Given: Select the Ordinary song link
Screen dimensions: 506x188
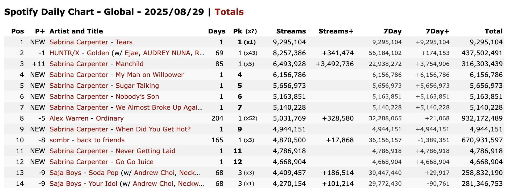Looking at the screenshot, I should (110, 118).
